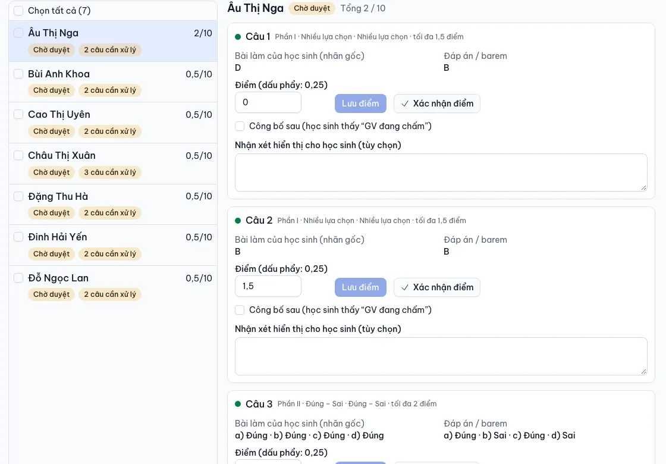Click the green status dot beside Câu 1
The height and width of the screenshot is (464, 666).
238,37
